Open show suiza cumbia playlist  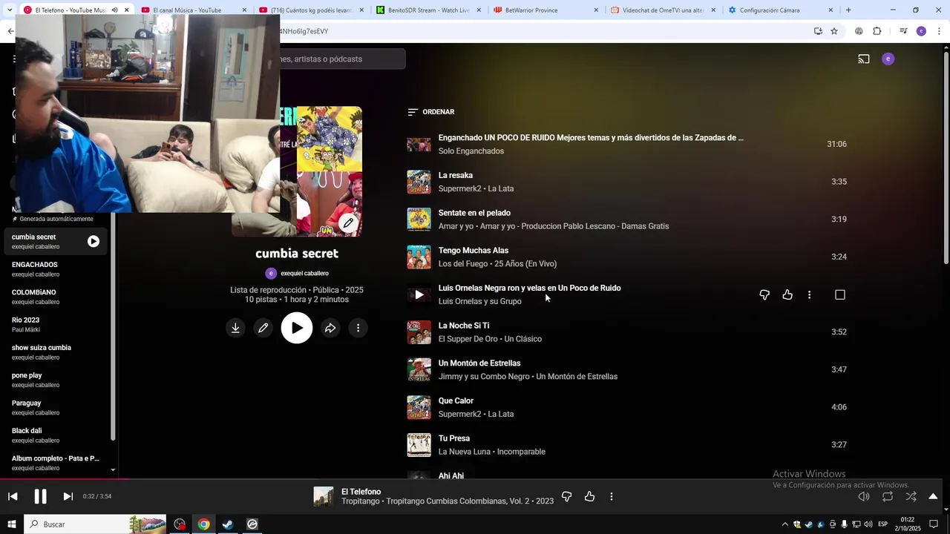pos(55,352)
